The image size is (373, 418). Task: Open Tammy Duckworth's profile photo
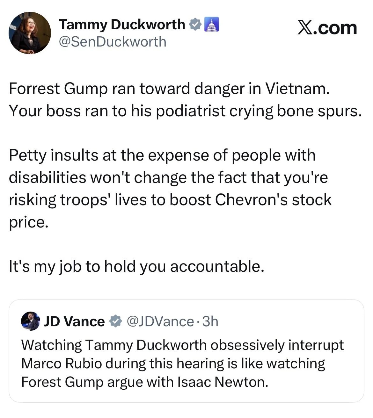pos(30,33)
